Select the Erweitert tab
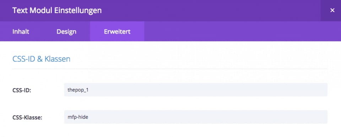The image size is (341, 137). pos(117,32)
